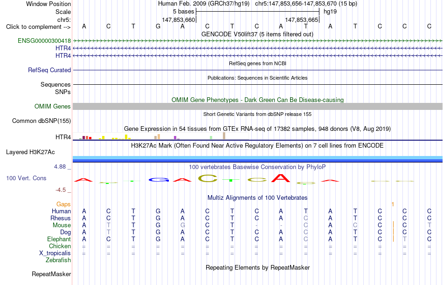Select the Common dbSNP(155) track label

click(42, 121)
